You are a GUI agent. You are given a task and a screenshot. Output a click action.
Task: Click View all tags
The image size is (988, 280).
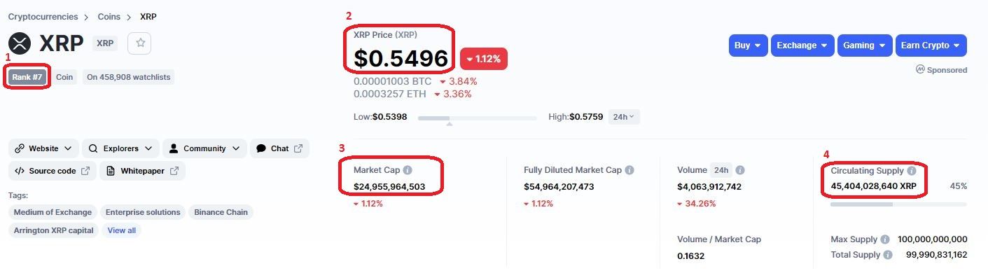[122, 230]
